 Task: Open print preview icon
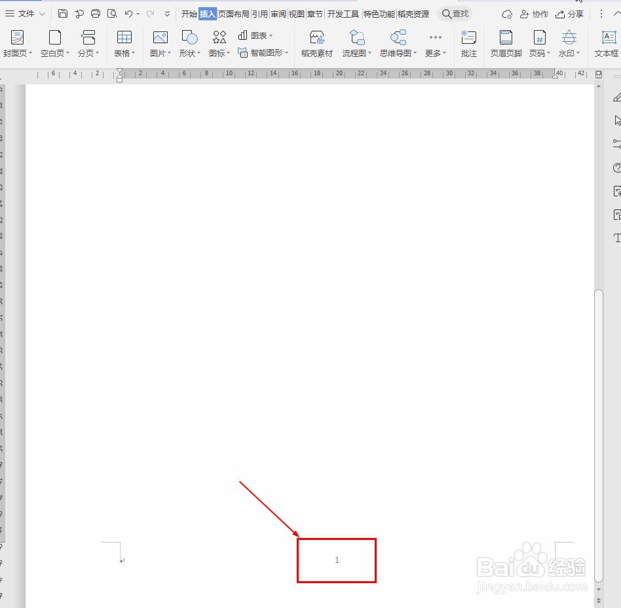tap(112, 14)
